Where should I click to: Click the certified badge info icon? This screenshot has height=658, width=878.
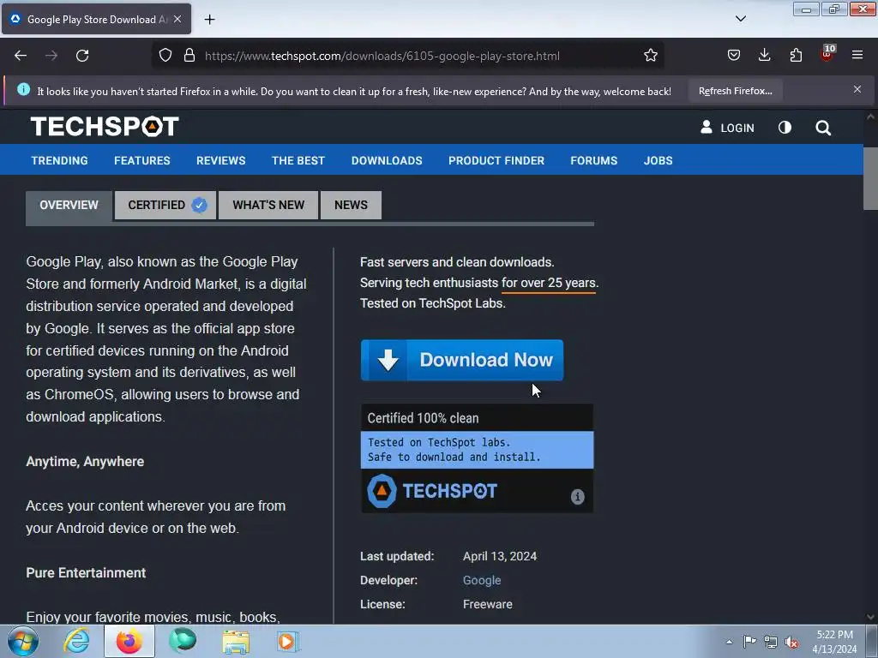point(577,496)
